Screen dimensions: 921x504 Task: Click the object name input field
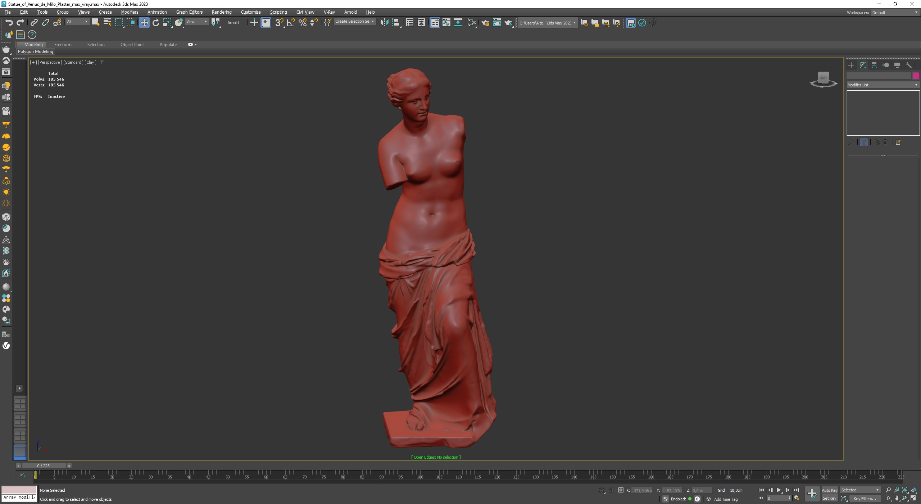(x=879, y=76)
